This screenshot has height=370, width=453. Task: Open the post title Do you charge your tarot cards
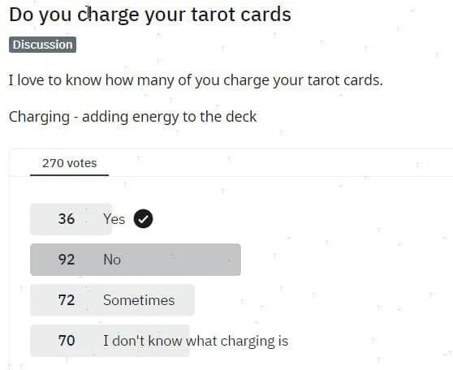pyautogui.click(x=150, y=15)
